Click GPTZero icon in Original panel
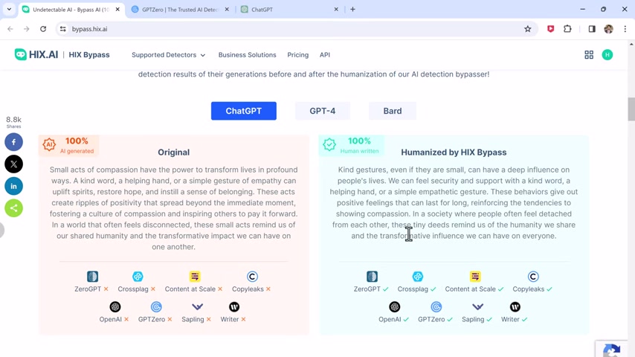This screenshot has width=635, height=357. coord(156,306)
